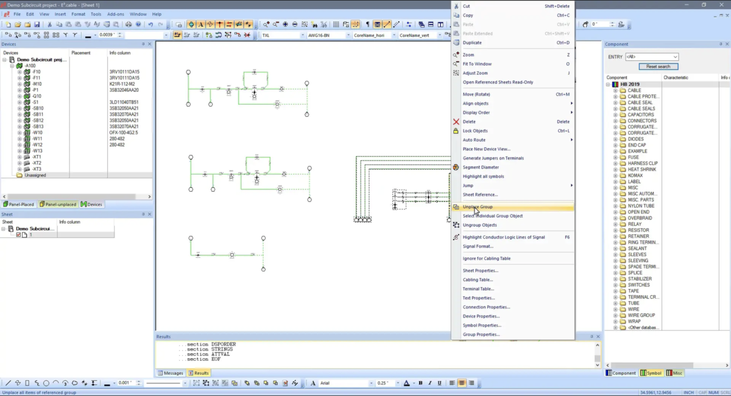Toggle bold text formatting

pos(420,383)
